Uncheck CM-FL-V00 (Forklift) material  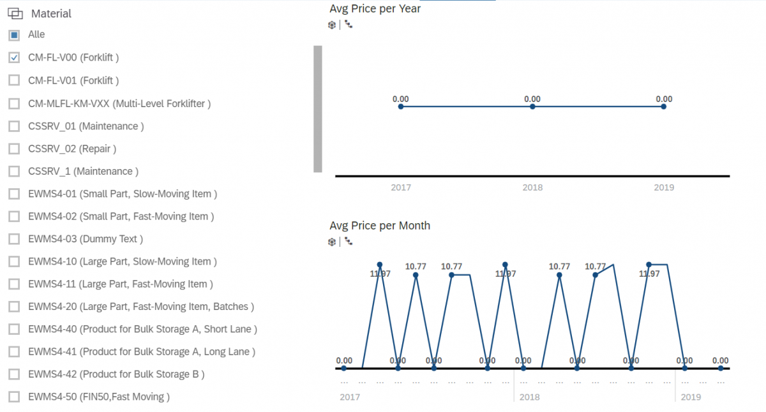tap(14, 58)
